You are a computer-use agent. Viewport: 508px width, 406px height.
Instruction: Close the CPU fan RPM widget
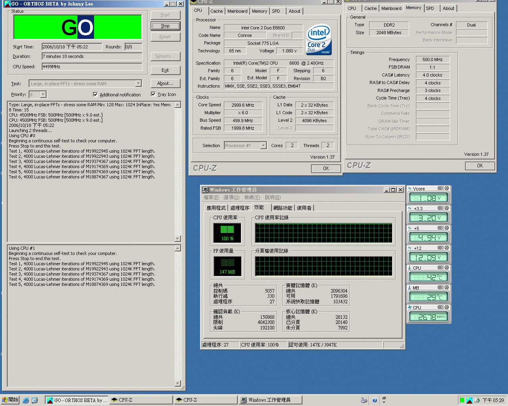447,307
